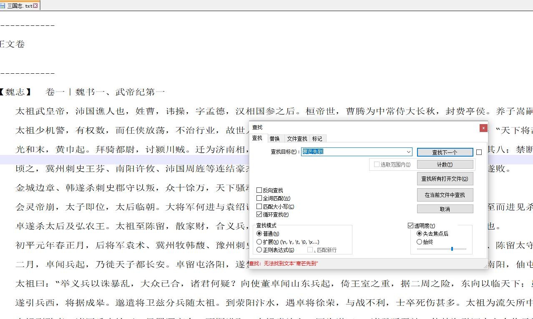The image size is (533, 319).
Task: Close the 三国志.txt document tab
Action: [35, 6]
